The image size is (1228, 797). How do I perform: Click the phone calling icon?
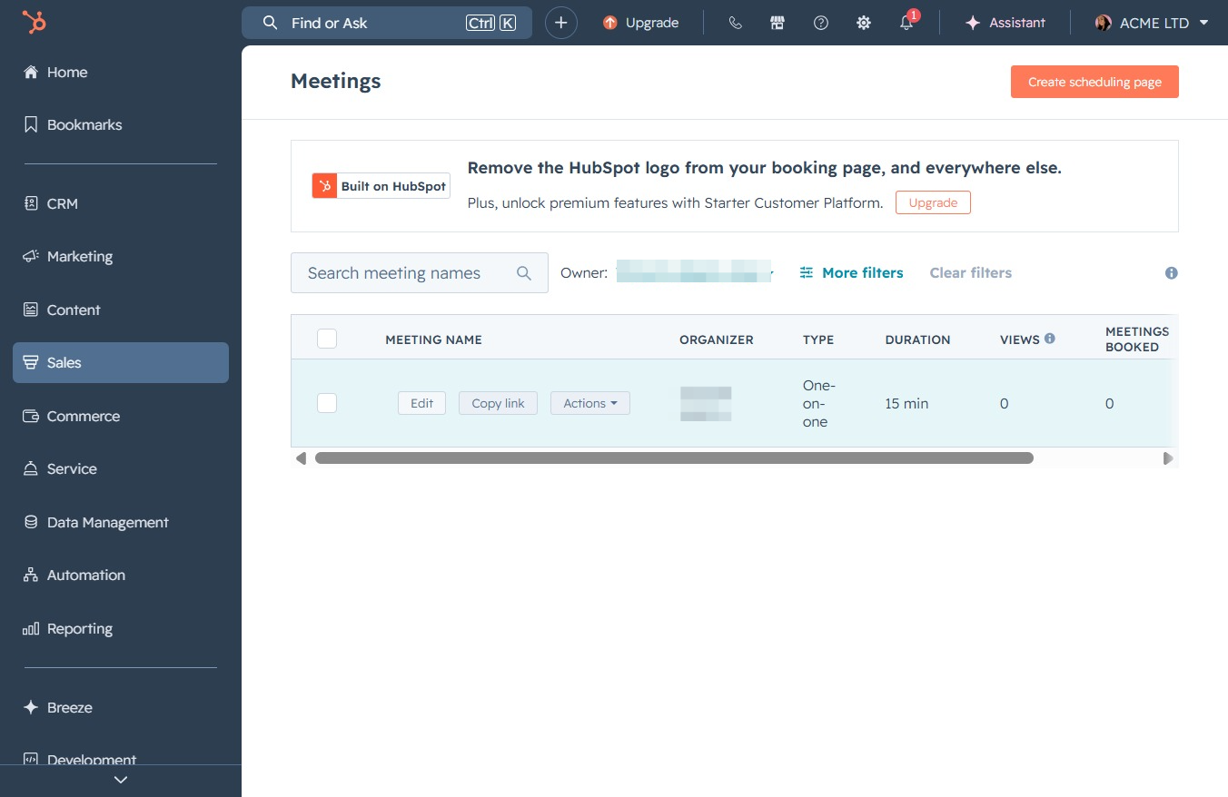tap(736, 23)
